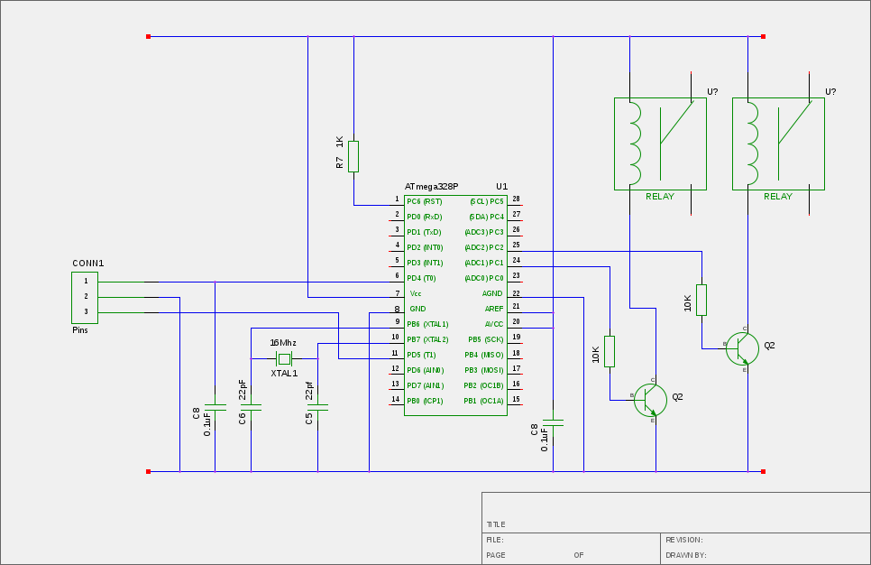Image resolution: width=871 pixels, height=565 pixels.
Task: Click pin number 14 on U1
Action: (396, 398)
